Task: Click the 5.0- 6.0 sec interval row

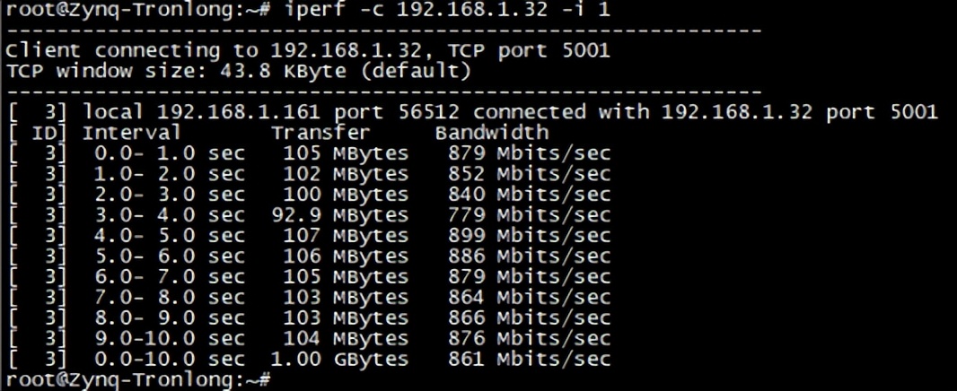Action: tap(308, 256)
